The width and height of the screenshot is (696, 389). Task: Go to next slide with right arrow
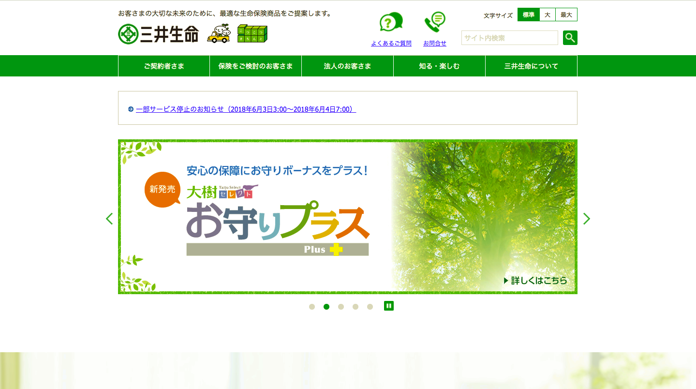tap(587, 219)
